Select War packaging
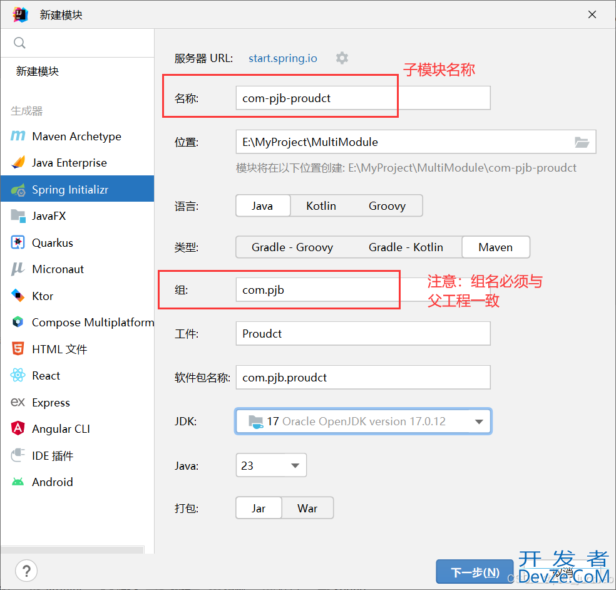The height and width of the screenshot is (590, 616). pyautogui.click(x=307, y=508)
